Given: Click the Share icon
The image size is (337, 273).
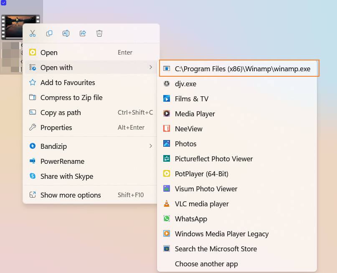Looking at the screenshot, I should tap(83, 33).
